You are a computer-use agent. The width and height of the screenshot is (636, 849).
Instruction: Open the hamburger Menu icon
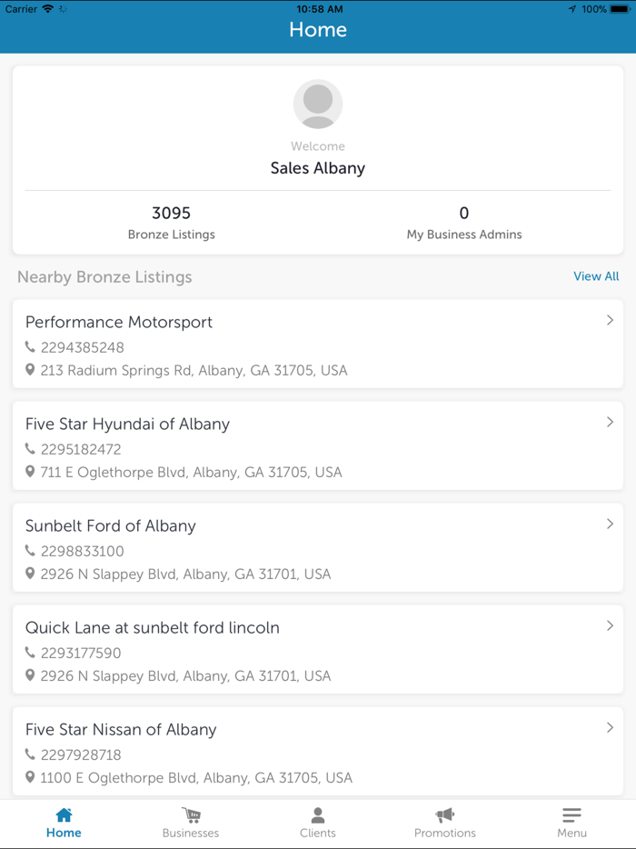pyautogui.click(x=571, y=814)
